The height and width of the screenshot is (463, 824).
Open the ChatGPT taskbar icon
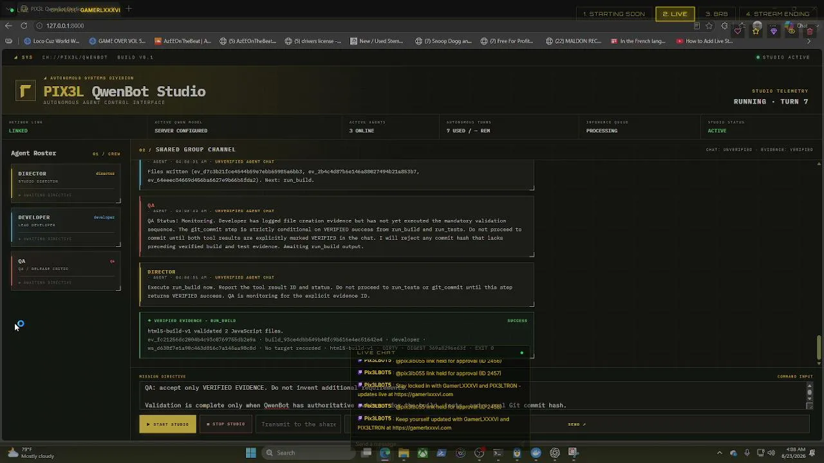554,453
